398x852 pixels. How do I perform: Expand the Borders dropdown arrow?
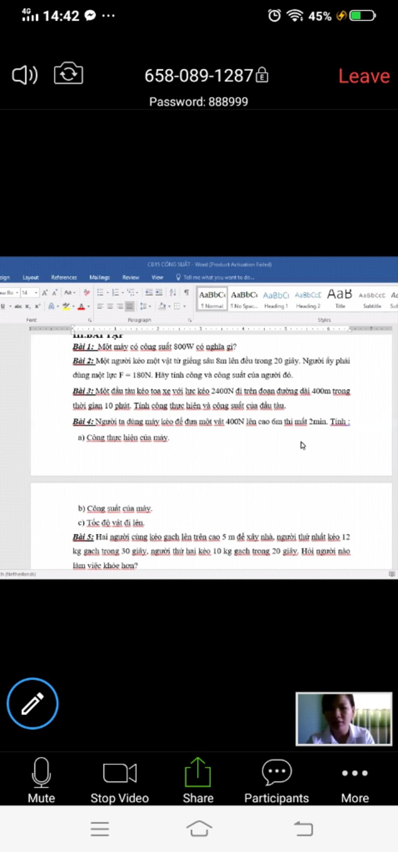184,306
